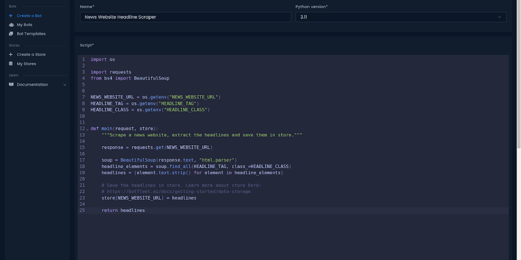Click the plus icon beside Create a Store
Image resolution: width=521 pixels, height=260 pixels.
point(11,54)
